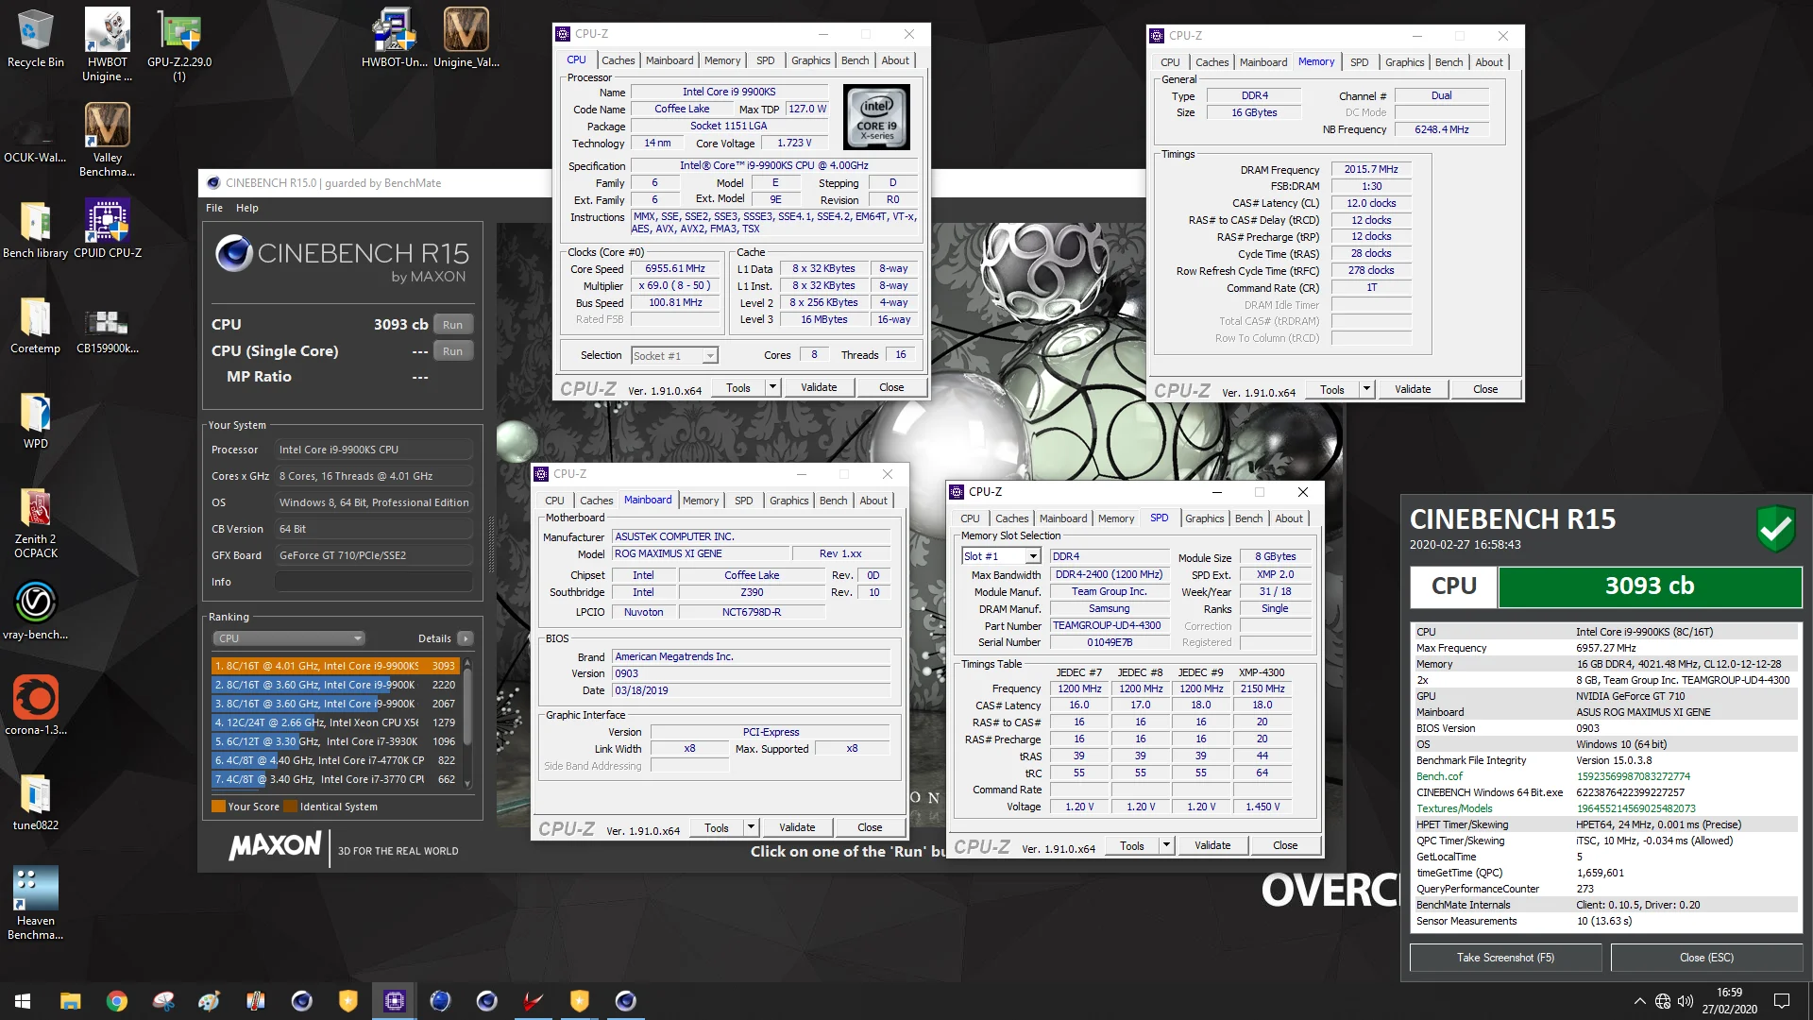Click Validate in CPU-Z Mainboard window
This screenshot has height=1020, width=1813.
point(797,827)
